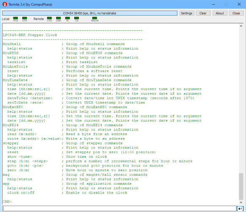Click the 'zero (h|m)' command
This screenshot has height=212, width=246.
(x=19, y=170)
